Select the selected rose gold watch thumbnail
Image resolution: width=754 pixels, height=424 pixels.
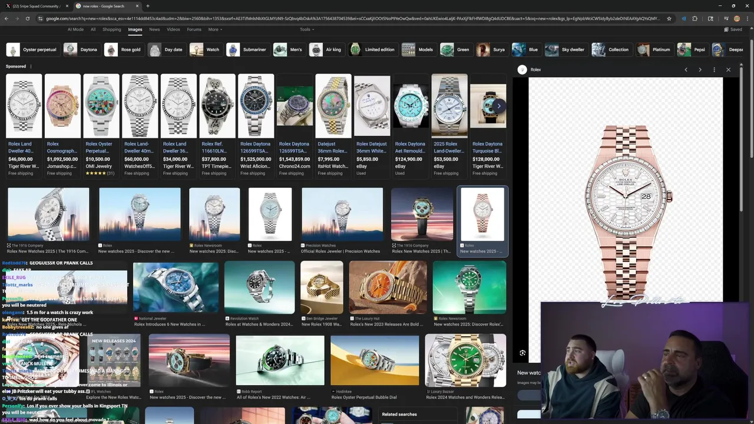[482, 214]
